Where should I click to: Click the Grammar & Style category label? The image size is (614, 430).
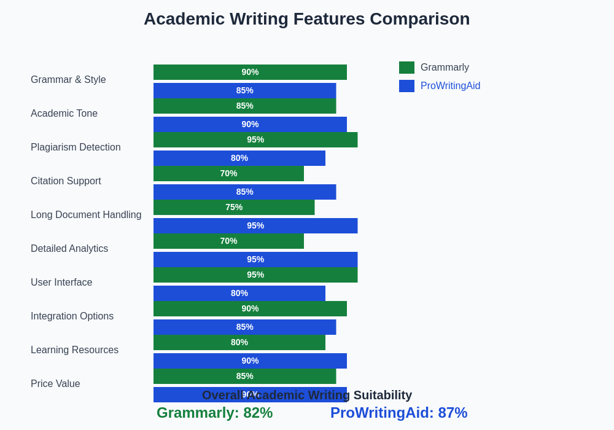pos(68,80)
